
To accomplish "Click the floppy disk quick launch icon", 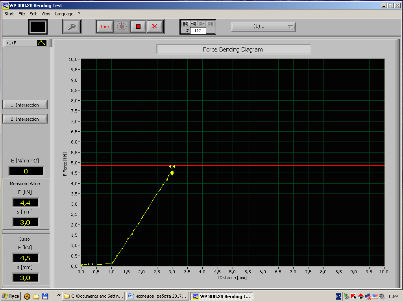I will point(45,296).
